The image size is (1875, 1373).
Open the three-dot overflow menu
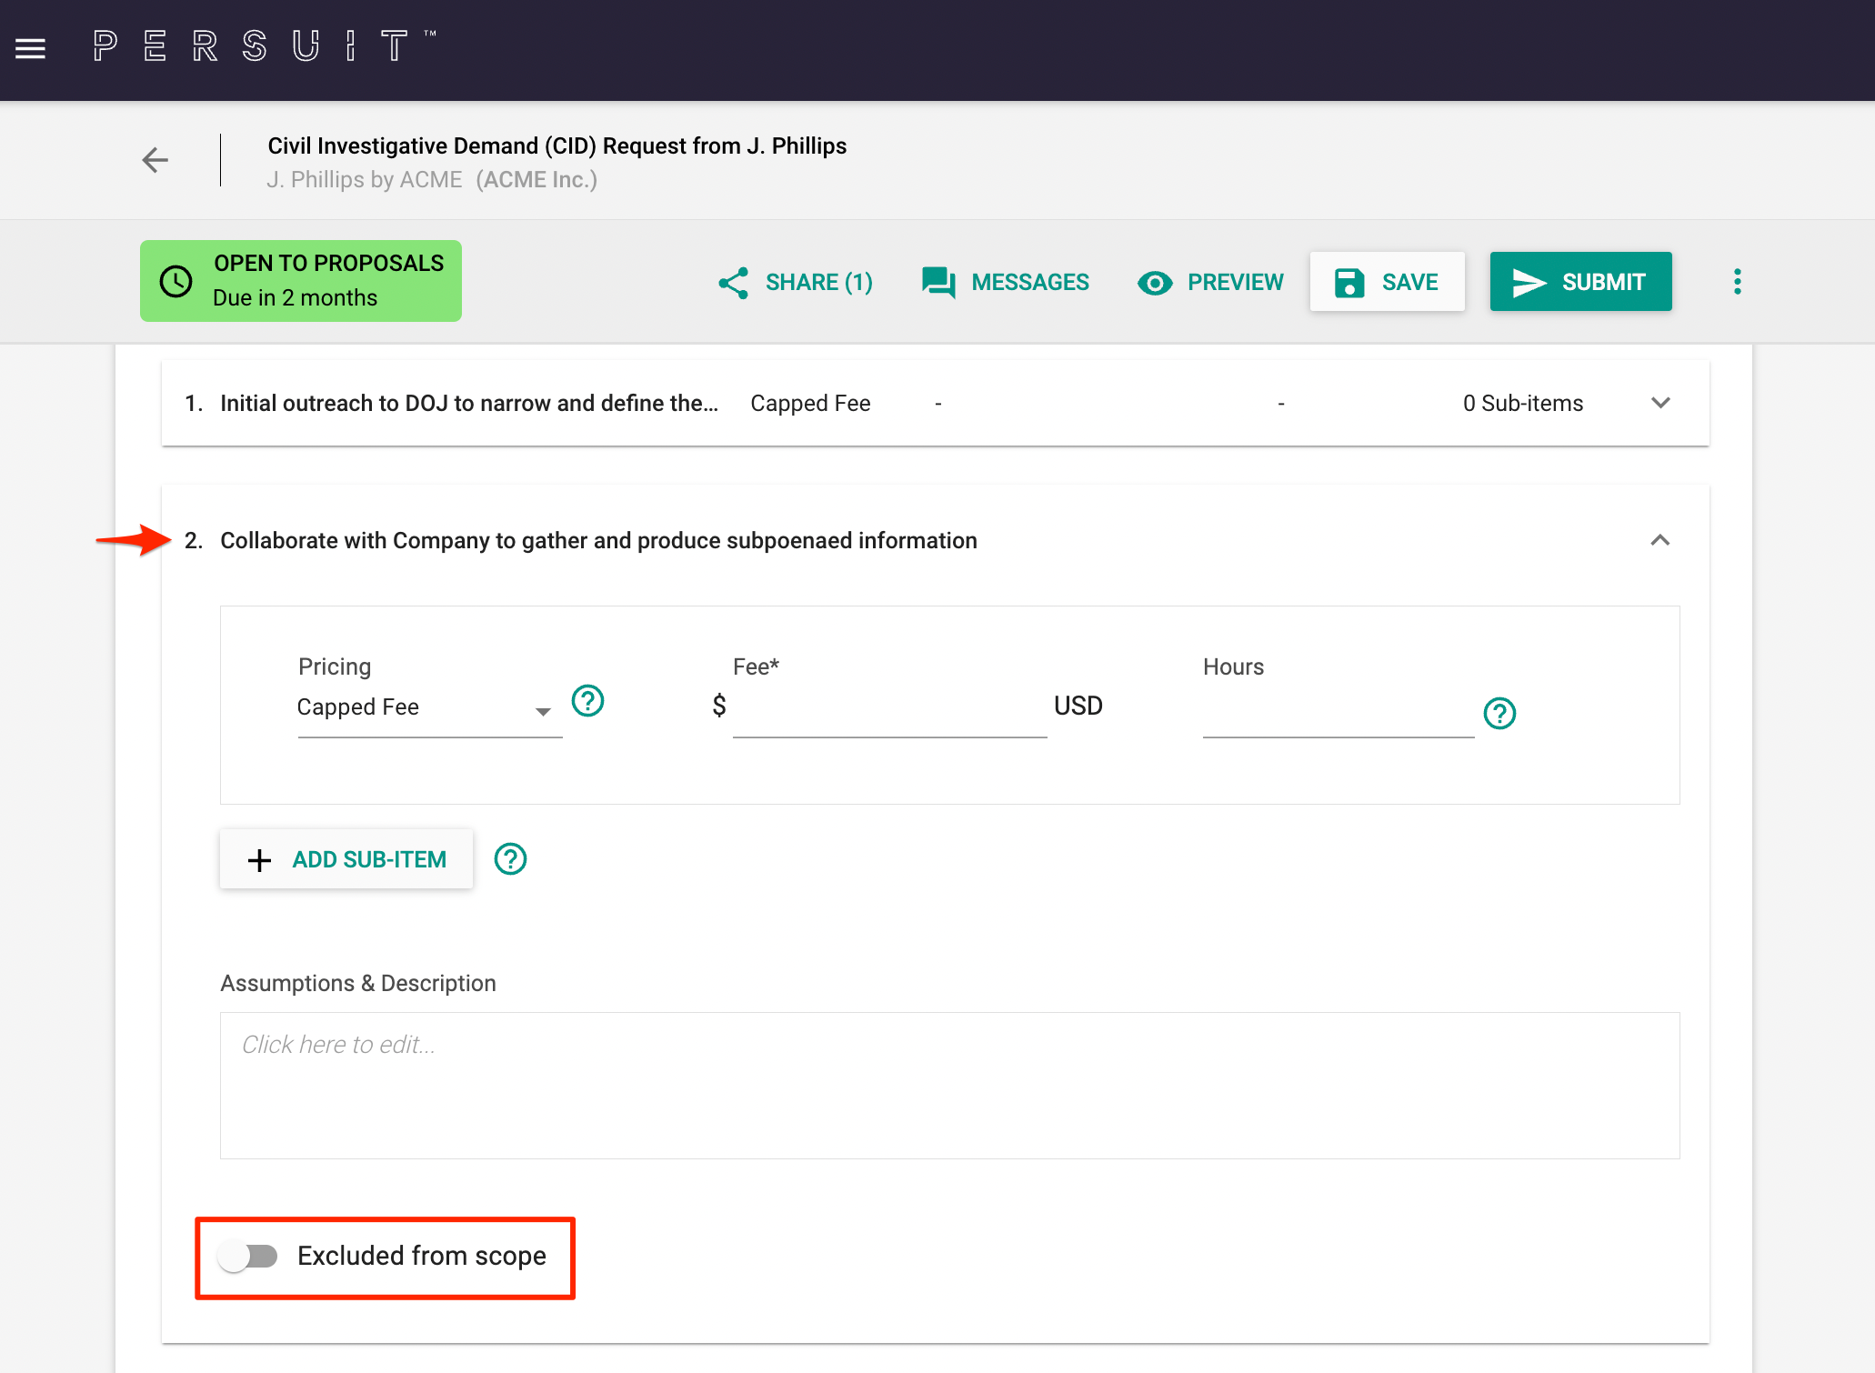[1738, 282]
